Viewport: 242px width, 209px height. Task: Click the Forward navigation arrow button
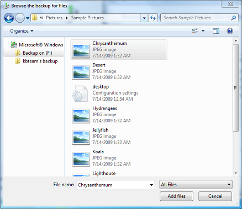pyautogui.click(x=20, y=18)
